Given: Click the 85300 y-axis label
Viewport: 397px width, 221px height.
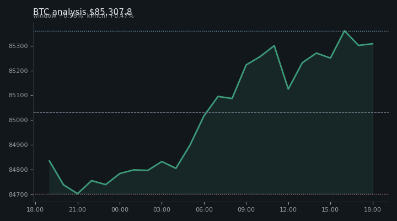Looking at the screenshot, I should coord(18,46).
